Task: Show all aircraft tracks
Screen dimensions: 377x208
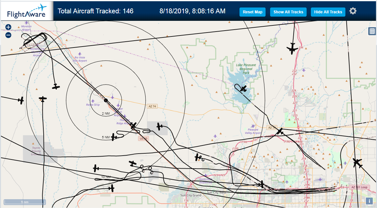Action: (x=288, y=12)
